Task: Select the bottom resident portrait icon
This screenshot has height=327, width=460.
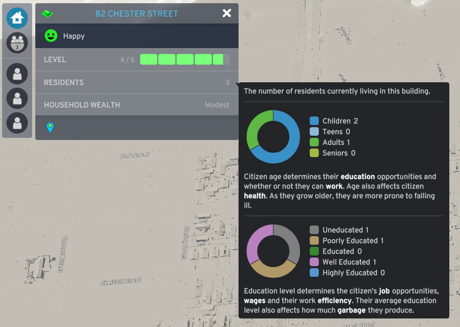Action: 17,123
